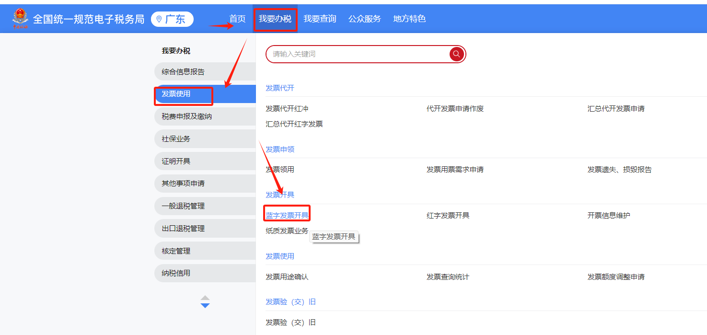Open the 发票代开红冲 link
The width and height of the screenshot is (707, 335).
pos(287,109)
